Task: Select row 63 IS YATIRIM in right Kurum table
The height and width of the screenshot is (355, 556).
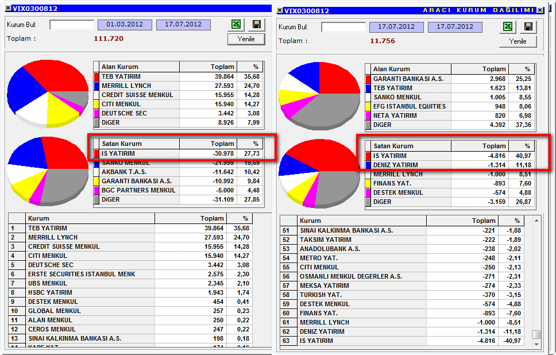Action: coord(402,341)
